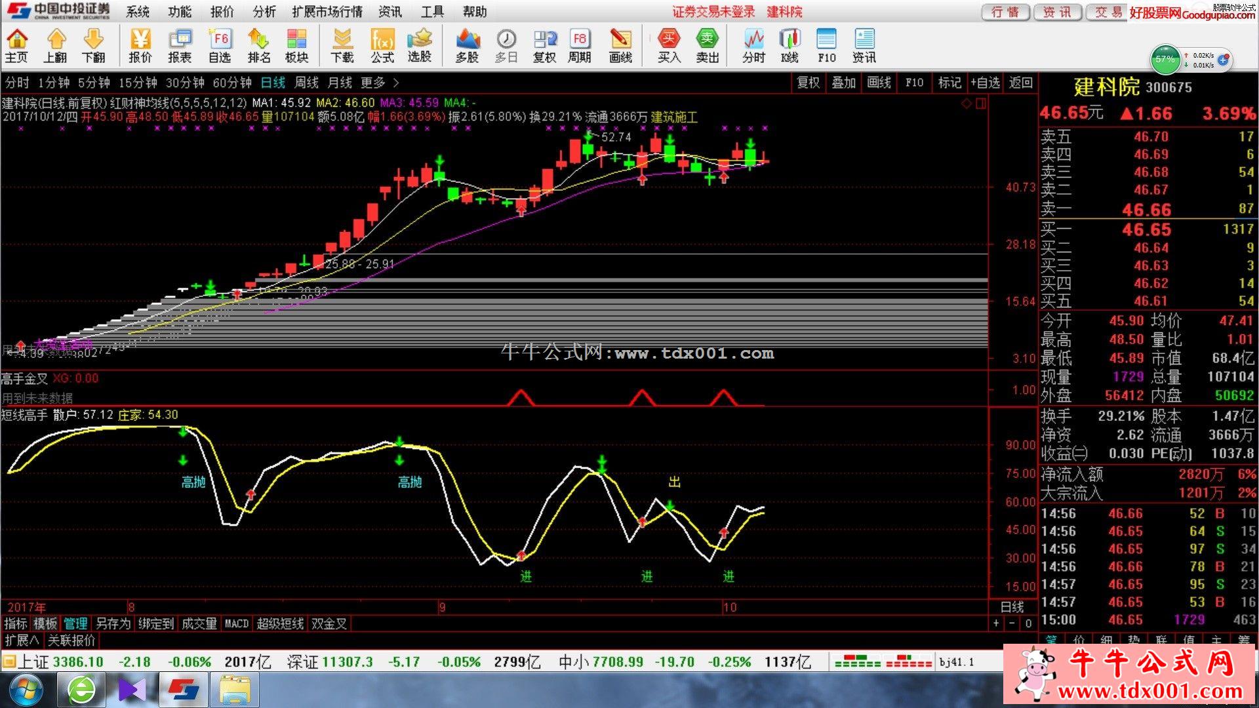Click the 周期 period F8 icon

[580, 46]
